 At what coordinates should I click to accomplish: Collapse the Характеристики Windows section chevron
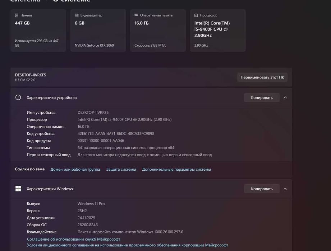(x=285, y=189)
